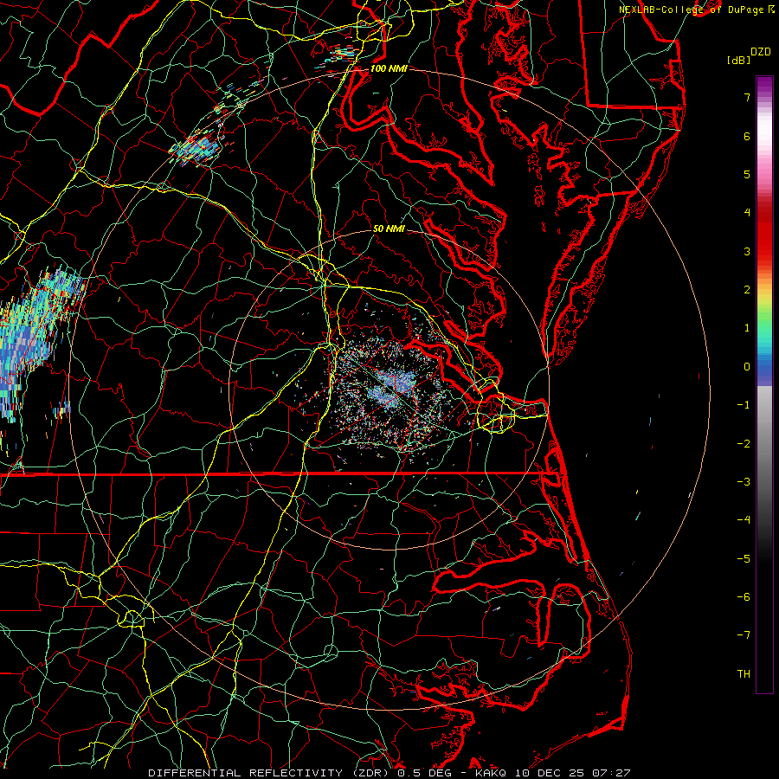Click the small echo patch northwest of the 100 NMI ring
The image size is (779, 779).
pos(196,146)
